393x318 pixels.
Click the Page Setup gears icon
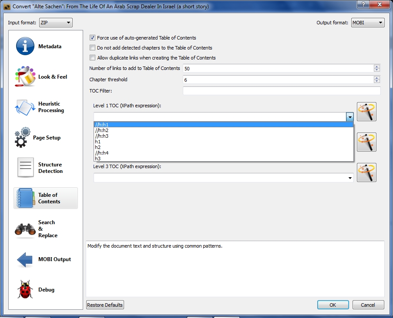[x=23, y=137]
